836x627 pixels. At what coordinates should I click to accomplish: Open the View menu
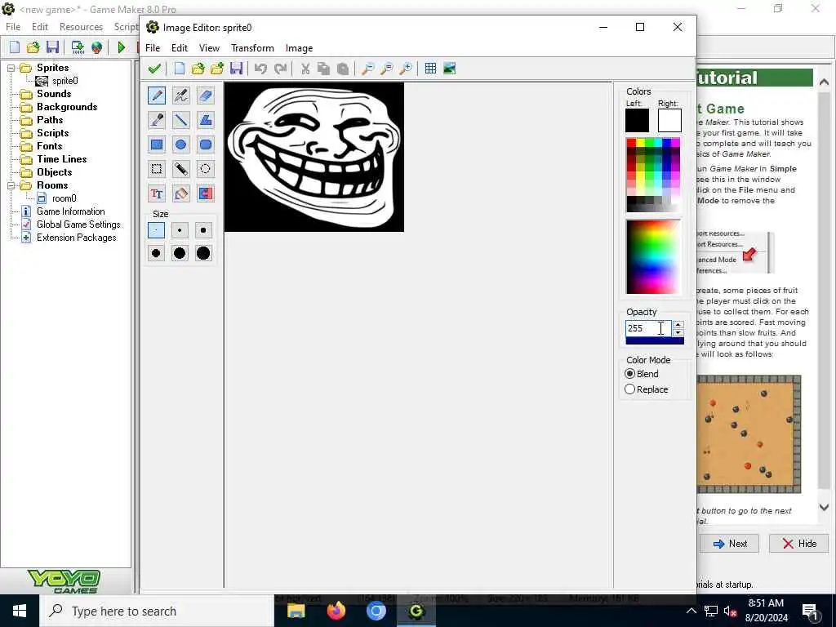209,48
